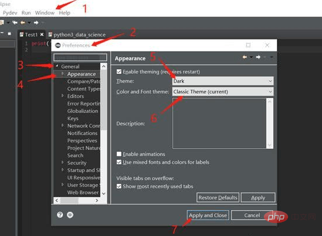Open the Appearance page view menu arrow
This screenshot has width=322, height=236.
(x=272, y=57)
